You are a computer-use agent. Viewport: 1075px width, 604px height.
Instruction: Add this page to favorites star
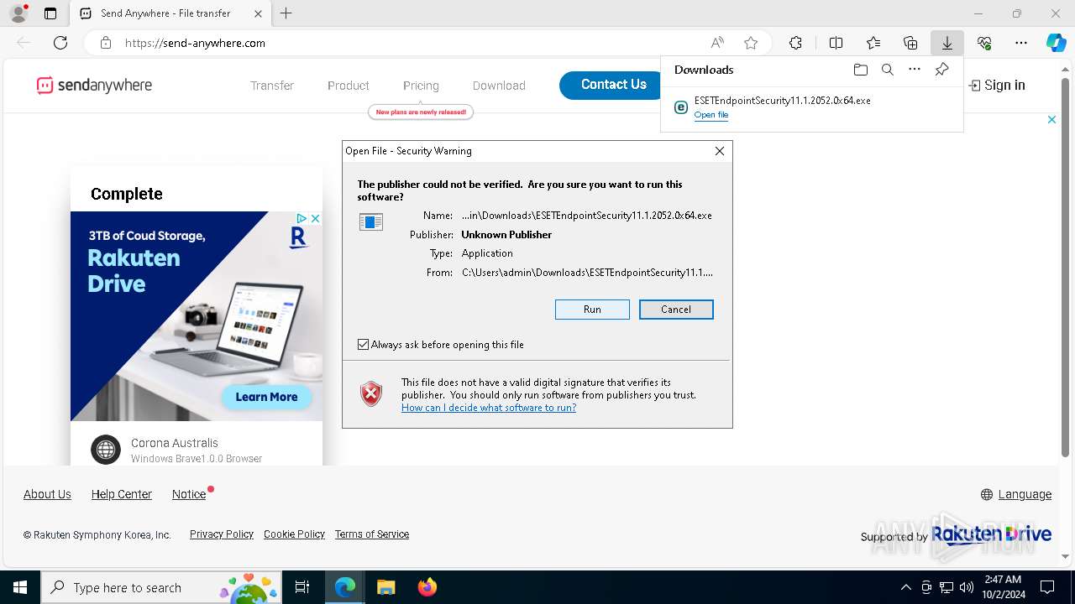coord(751,43)
